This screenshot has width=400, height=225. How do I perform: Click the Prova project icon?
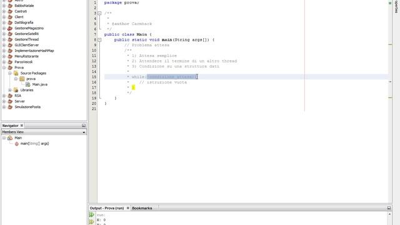pos(10,67)
